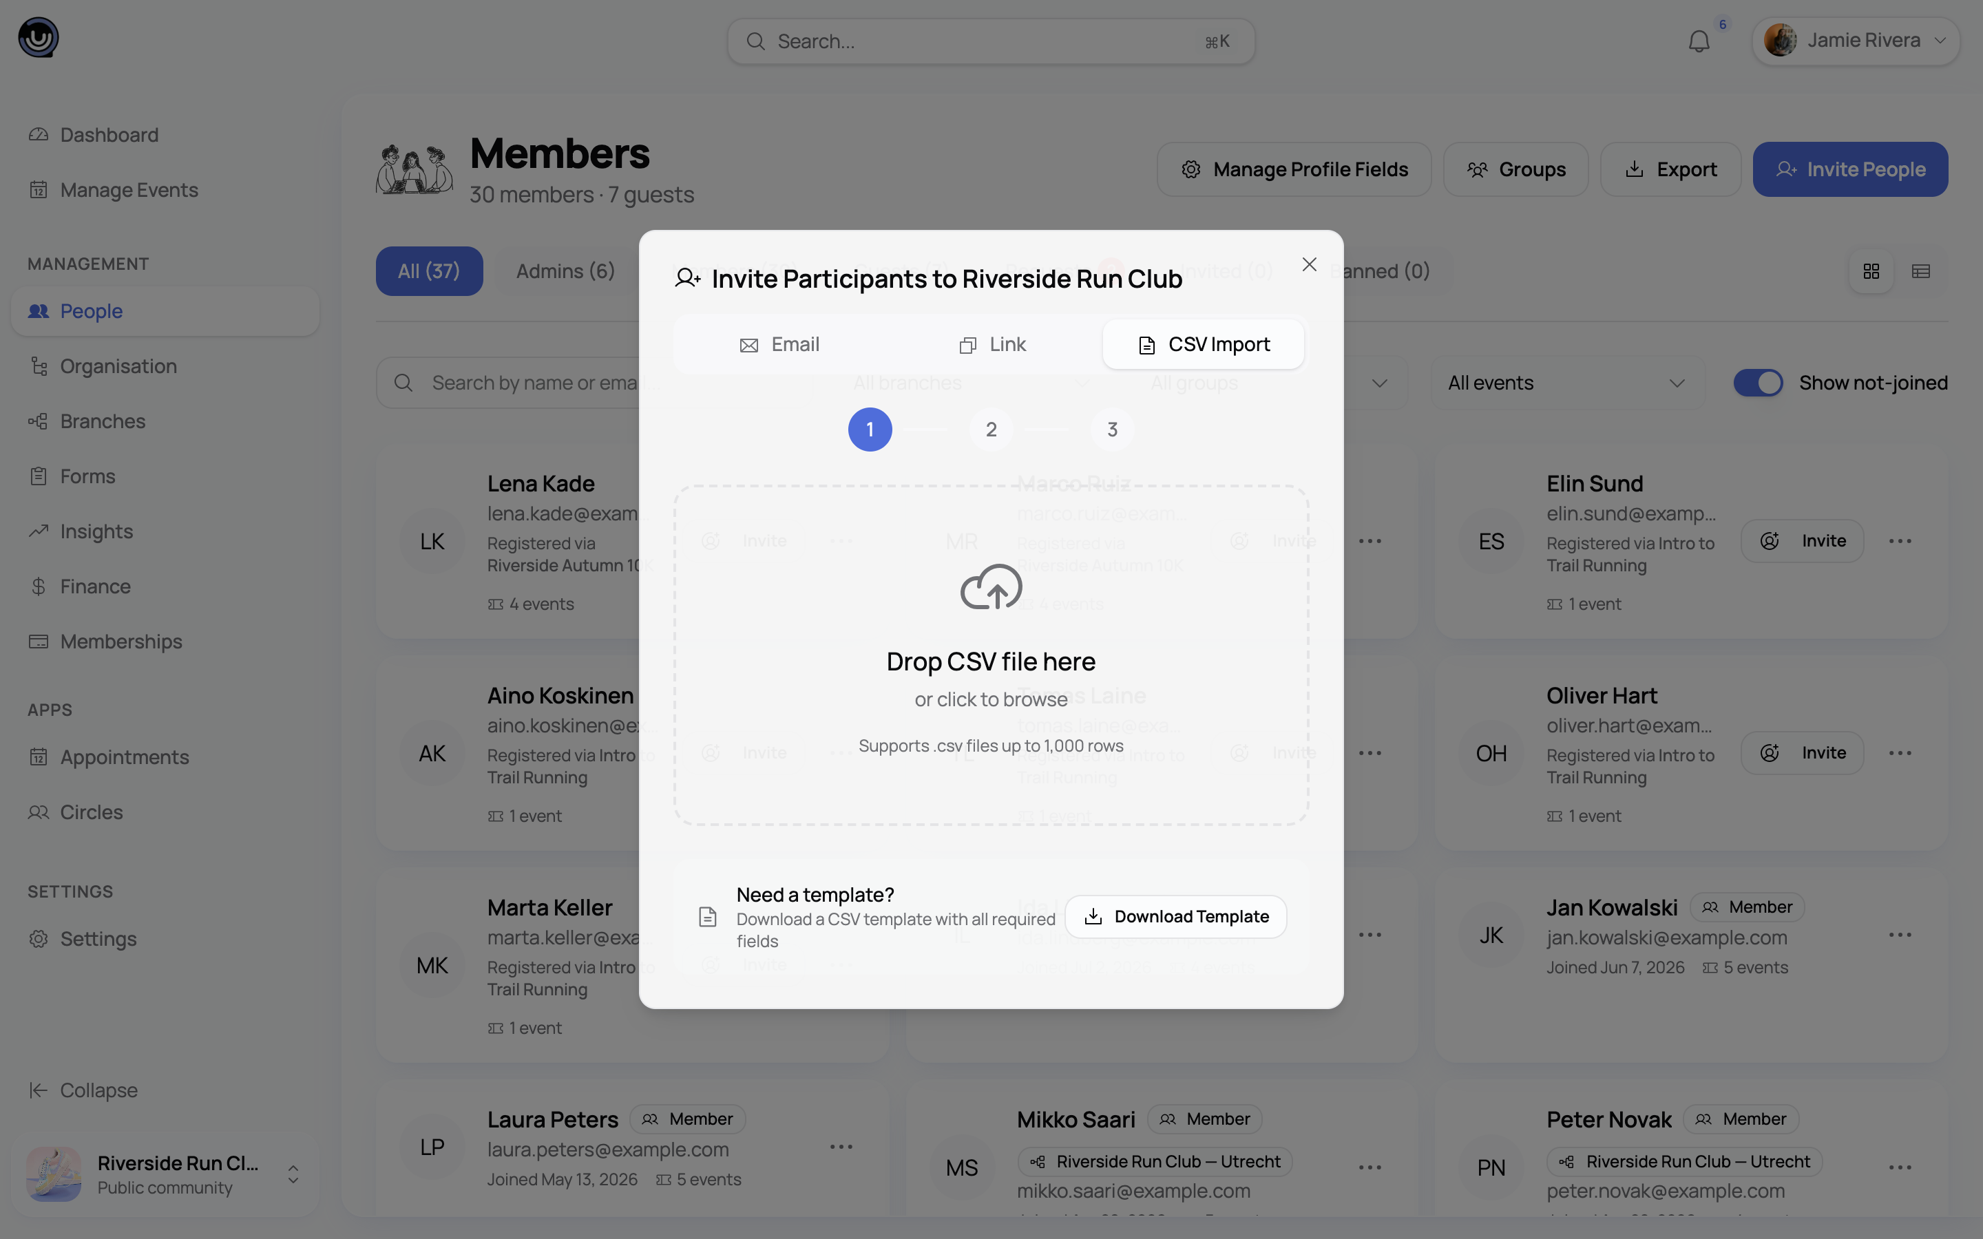Expand the Jamie Rivera account menu

pos(1855,40)
